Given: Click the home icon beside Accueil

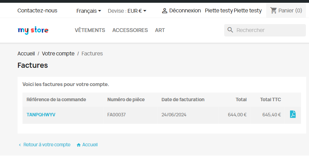Looking at the screenshot, I should coord(79,145).
